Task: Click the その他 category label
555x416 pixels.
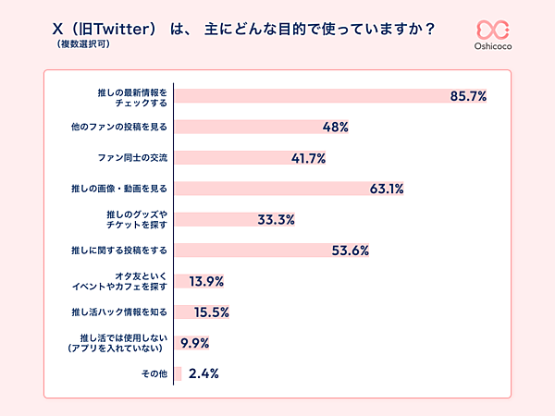Action: coord(153,373)
